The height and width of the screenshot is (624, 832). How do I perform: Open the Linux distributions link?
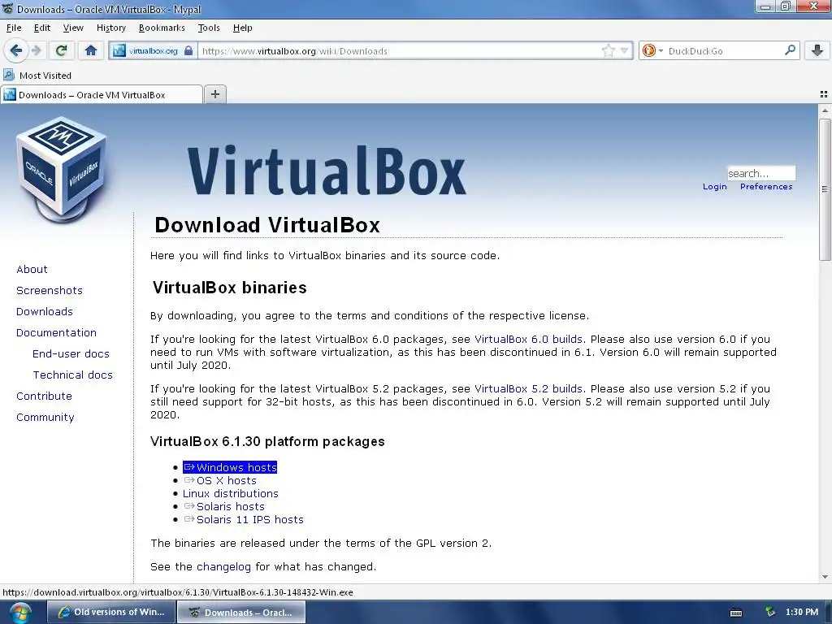(x=230, y=493)
